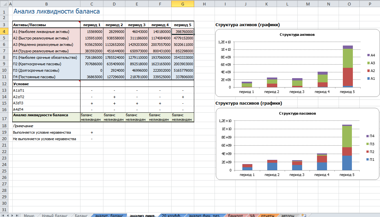Click период 2 bar in liabilities chart
The height and width of the screenshot is (217, 380).
coord(272,165)
